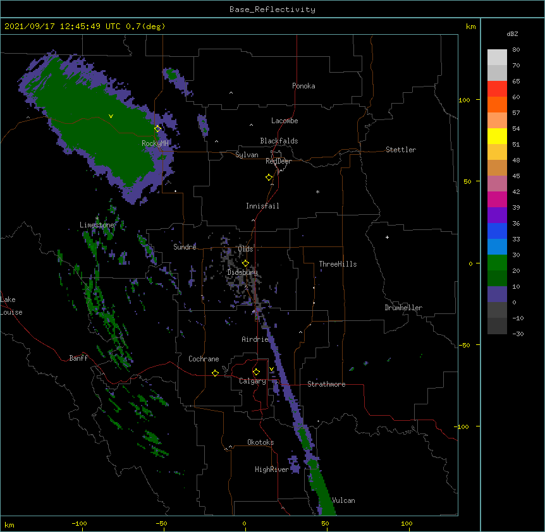Click the yellow diamond marker above Calgary label
This screenshot has height=532, width=545.
(x=256, y=372)
